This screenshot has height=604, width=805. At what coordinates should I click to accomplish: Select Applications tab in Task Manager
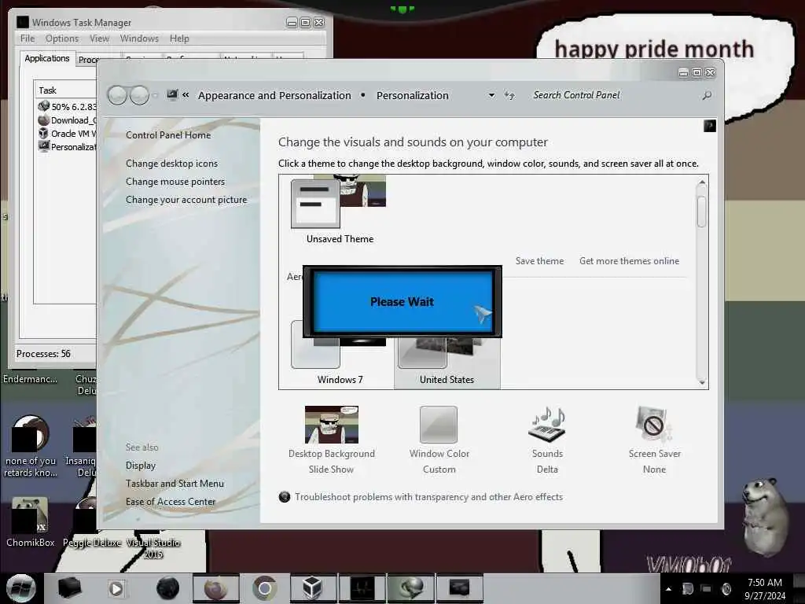click(x=46, y=58)
